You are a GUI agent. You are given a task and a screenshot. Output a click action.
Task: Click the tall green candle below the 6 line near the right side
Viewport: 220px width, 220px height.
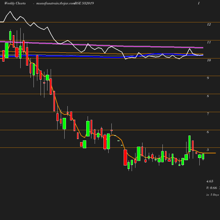[x=190, y=143]
